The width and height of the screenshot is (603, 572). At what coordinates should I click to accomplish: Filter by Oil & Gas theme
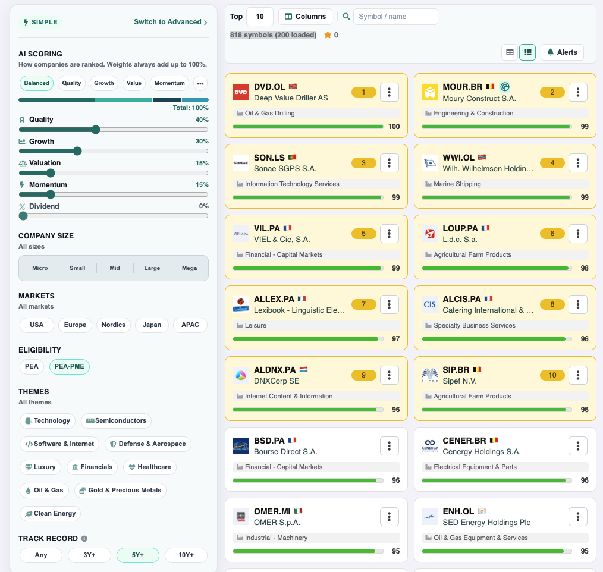[x=44, y=491]
